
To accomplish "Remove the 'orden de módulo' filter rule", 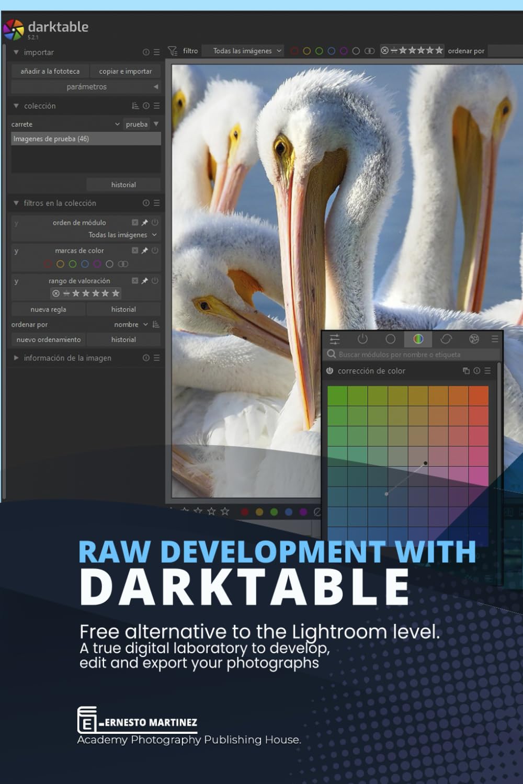I will [135, 222].
